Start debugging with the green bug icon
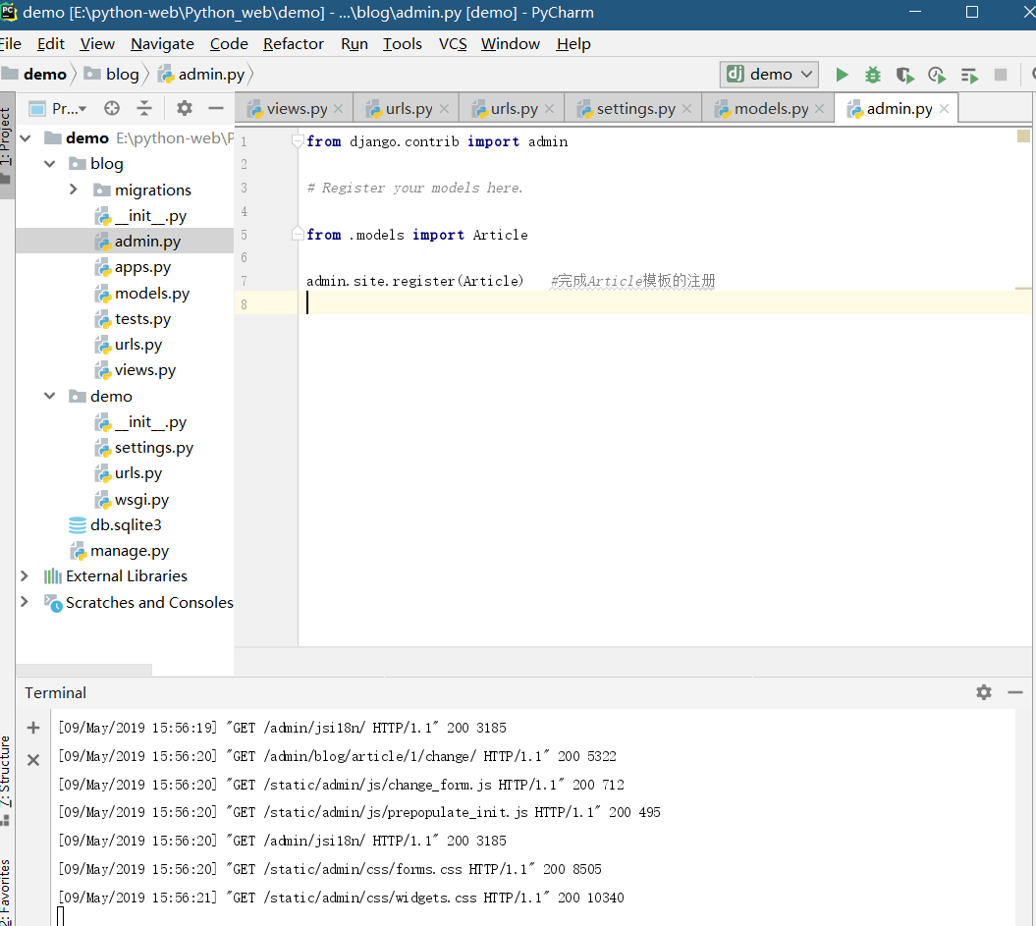This screenshot has height=926, width=1036. [873, 75]
